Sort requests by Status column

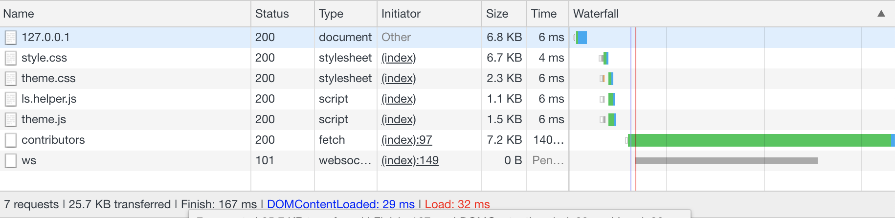tap(272, 14)
